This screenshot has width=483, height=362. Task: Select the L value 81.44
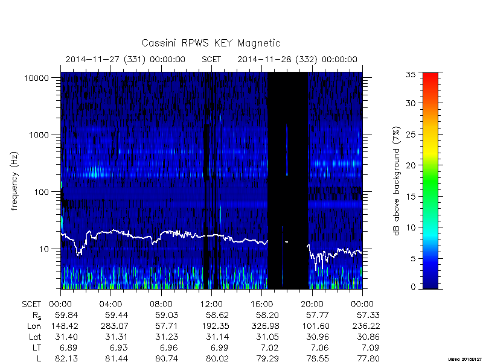117,358
